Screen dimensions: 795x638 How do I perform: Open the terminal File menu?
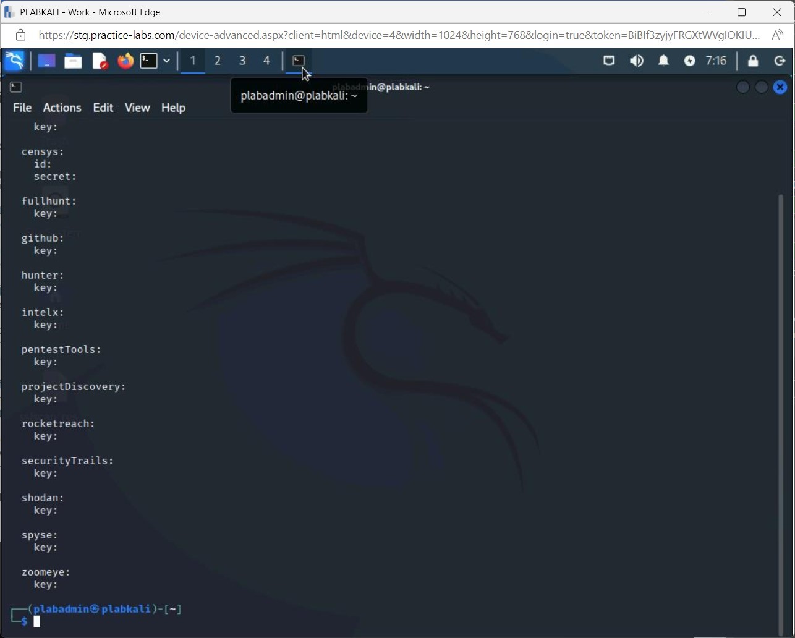coord(22,108)
